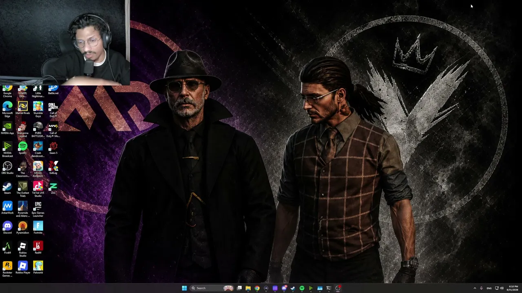Select the NVIDIA Broadcast desktop shortcut
The height and width of the screenshot is (293, 522).
tap(7, 149)
